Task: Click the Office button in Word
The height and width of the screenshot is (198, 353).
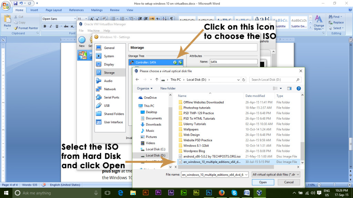Action: click(6, 5)
